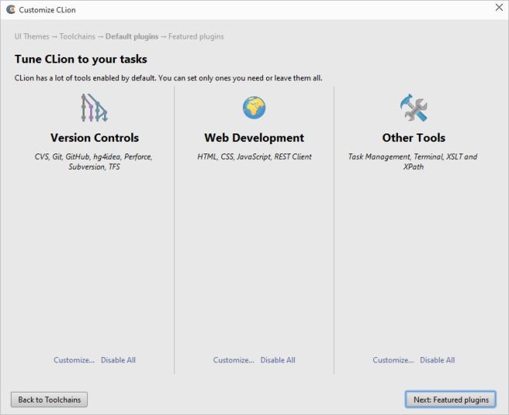Disable all Version Controls plugins
Screen dimensions: 509x415
(x=118, y=360)
